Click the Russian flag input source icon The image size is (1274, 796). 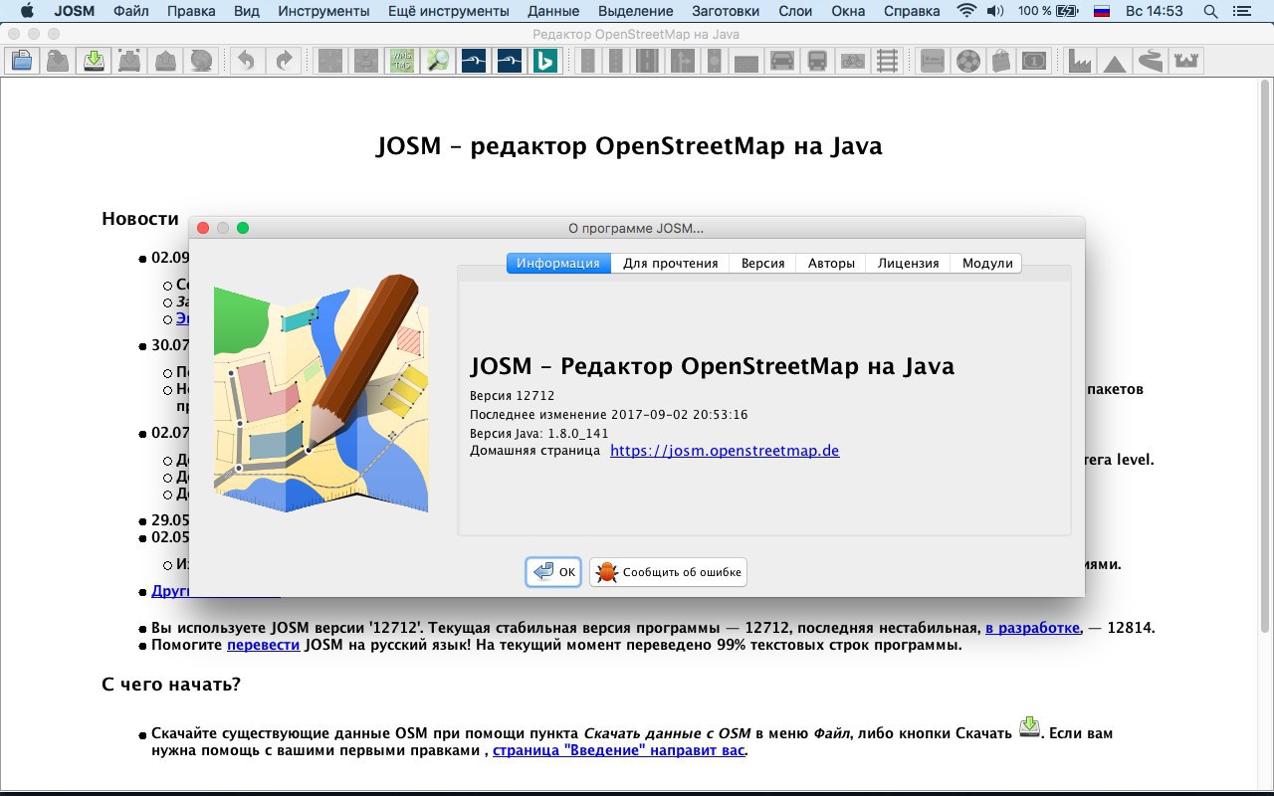[x=1101, y=12]
